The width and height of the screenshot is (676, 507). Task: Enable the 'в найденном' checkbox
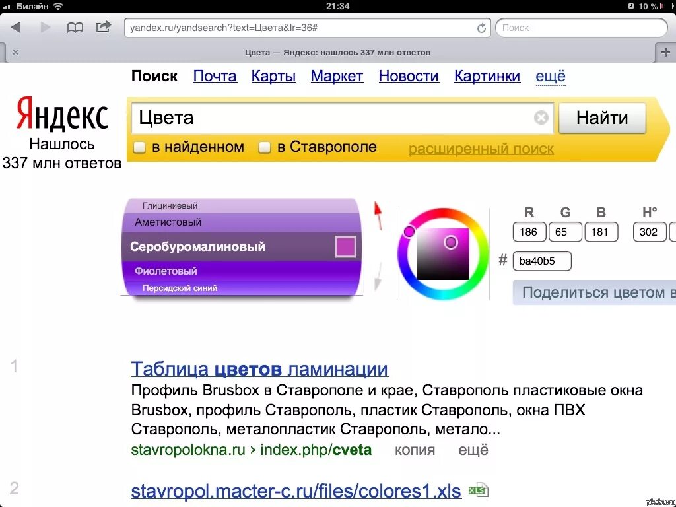click(139, 147)
